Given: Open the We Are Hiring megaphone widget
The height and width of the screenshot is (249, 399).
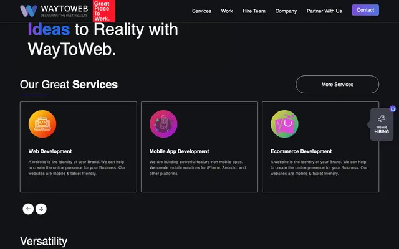Looking at the screenshot, I should 382,125.
